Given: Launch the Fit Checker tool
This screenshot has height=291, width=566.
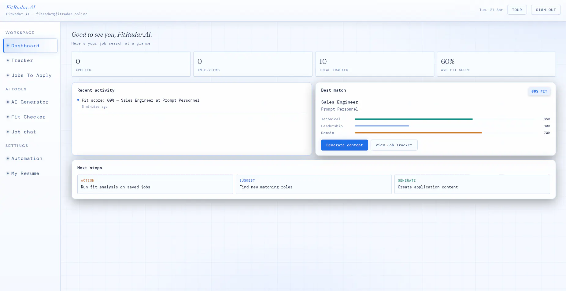Looking at the screenshot, I should [x=30, y=117].
